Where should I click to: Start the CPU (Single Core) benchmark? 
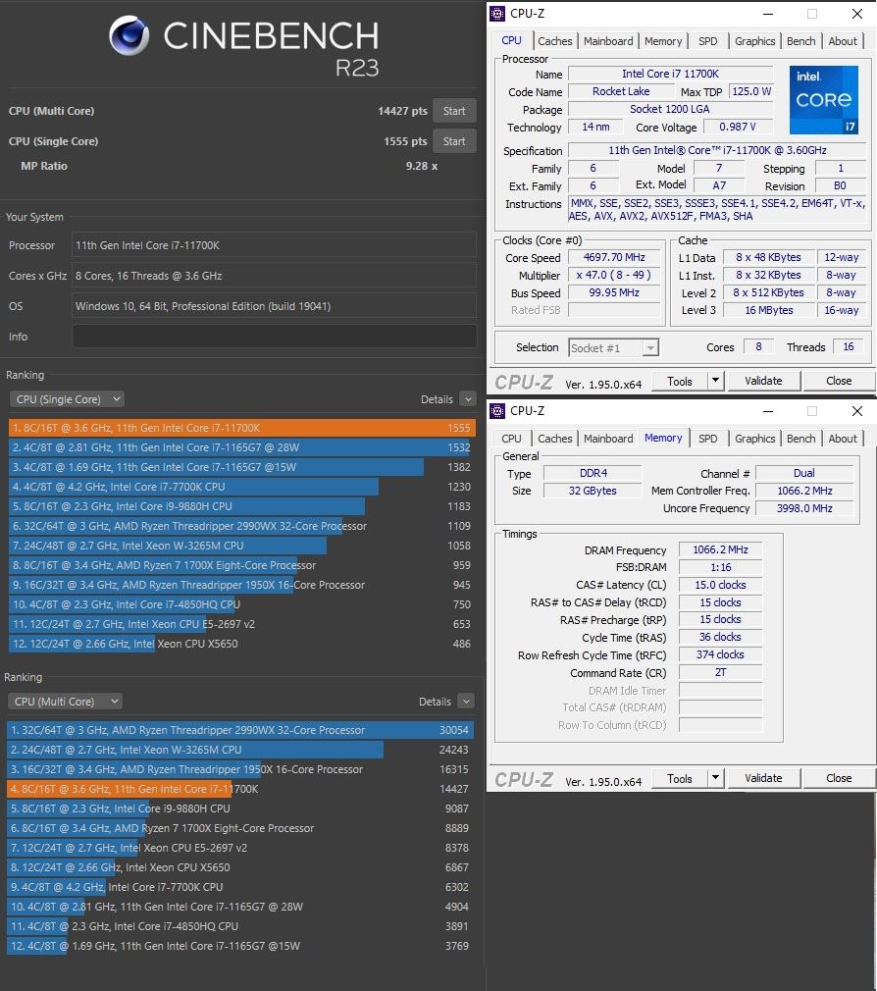click(x=454, y=141)
